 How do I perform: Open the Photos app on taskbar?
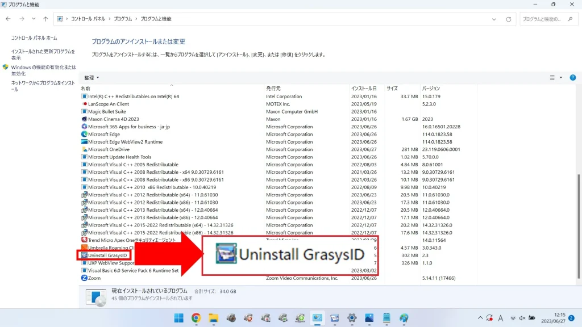pos(369,318)
